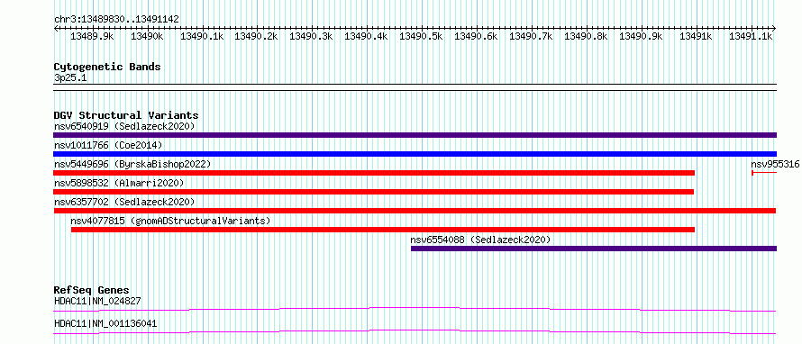Click the 13491.1k ruler tick label
The width and height of the screenshot is (802, 344).
coord(751,36)
